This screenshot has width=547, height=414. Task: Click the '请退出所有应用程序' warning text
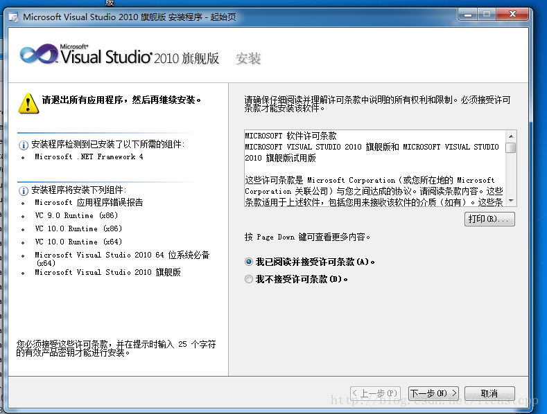[121, 100]
